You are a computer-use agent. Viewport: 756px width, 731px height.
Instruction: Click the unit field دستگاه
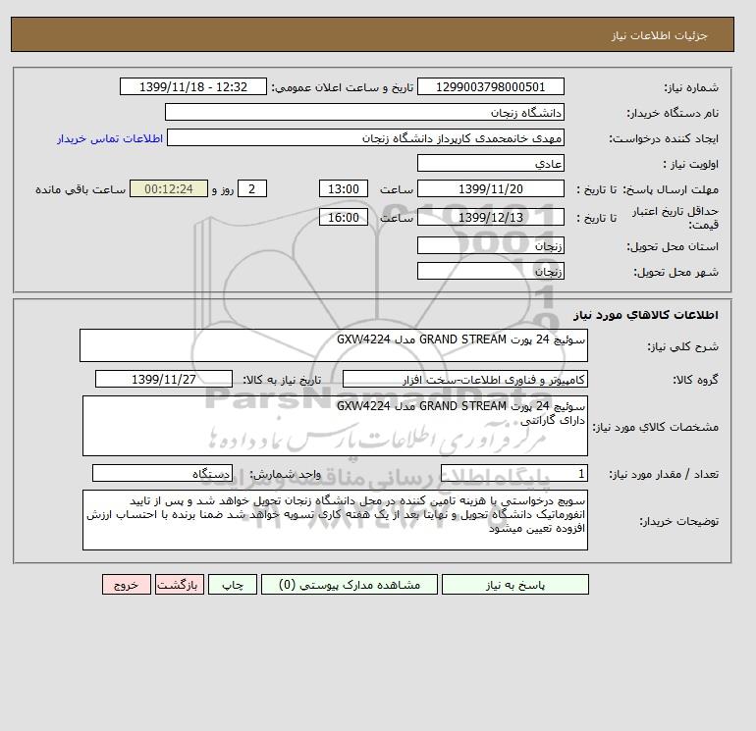pyautogui.click(x=162, y=473)
